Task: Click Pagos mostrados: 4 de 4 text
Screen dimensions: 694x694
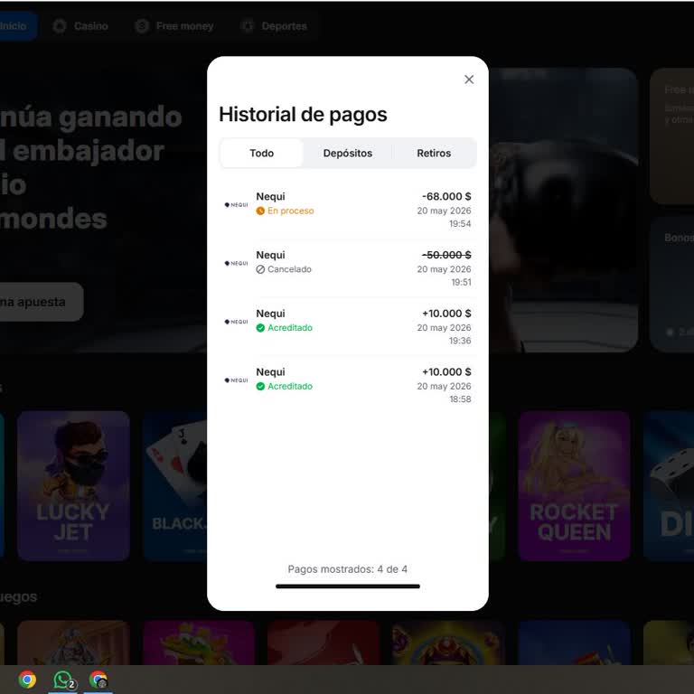Action: coord(347,569)
